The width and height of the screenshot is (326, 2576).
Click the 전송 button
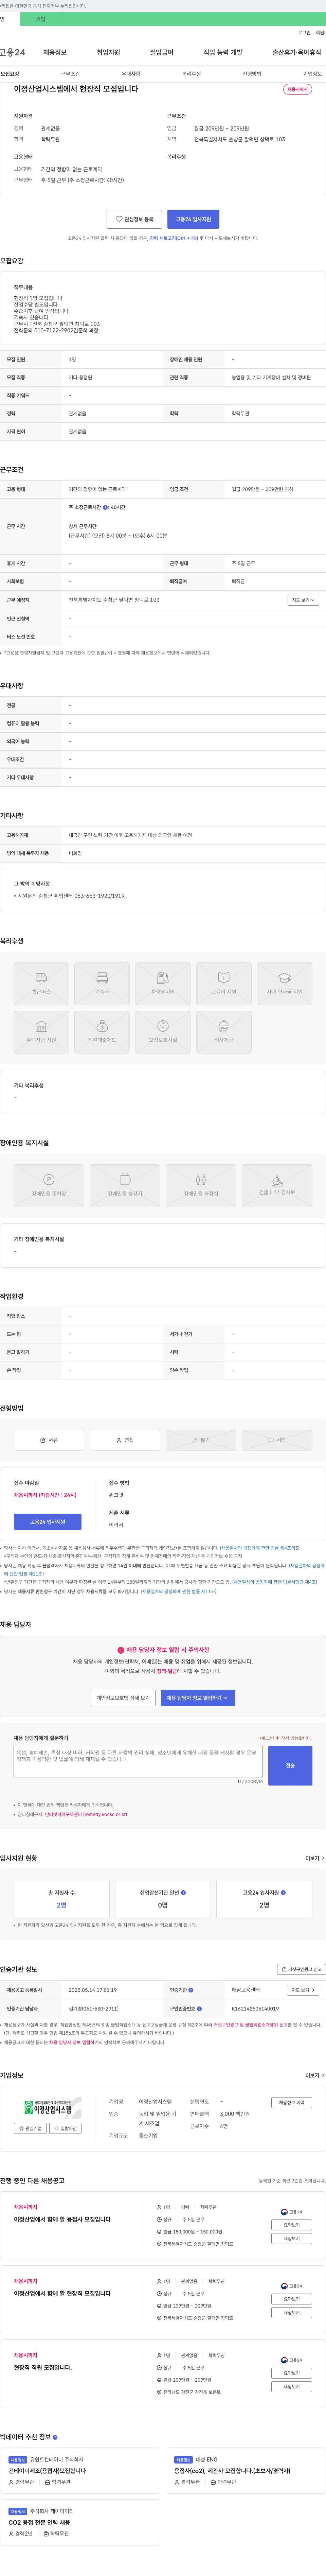(290, 1766)
